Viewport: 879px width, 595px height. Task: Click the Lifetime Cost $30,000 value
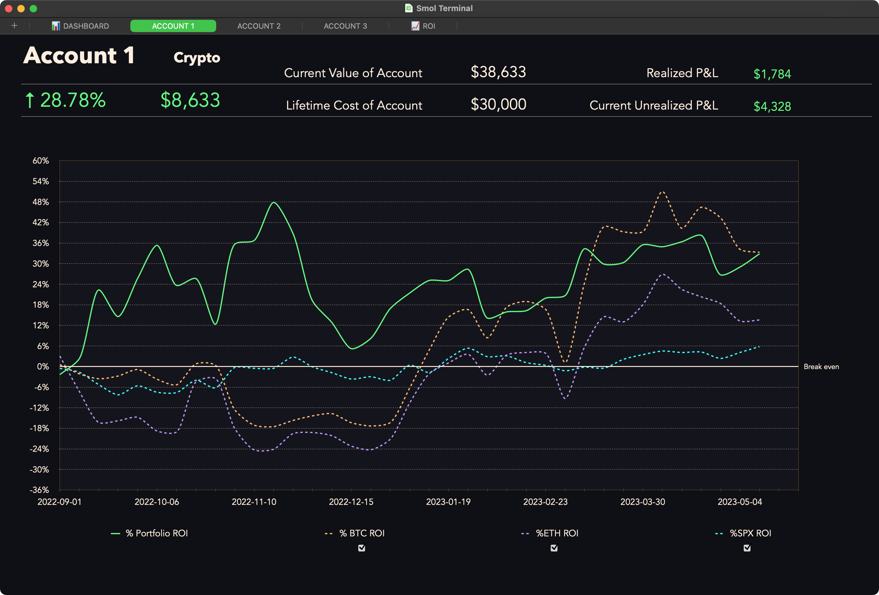click(x=498, y=104)
